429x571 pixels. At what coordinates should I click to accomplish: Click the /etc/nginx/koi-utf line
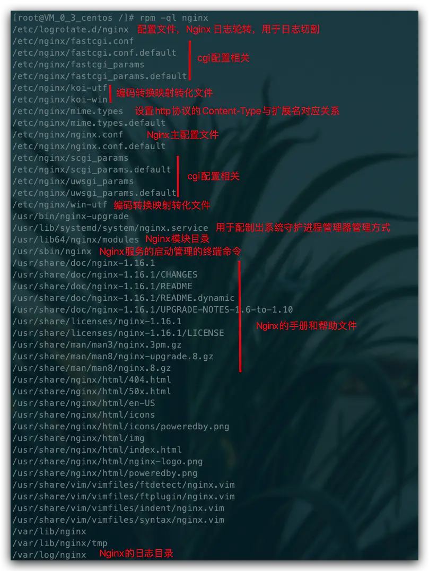click(60, 88)
